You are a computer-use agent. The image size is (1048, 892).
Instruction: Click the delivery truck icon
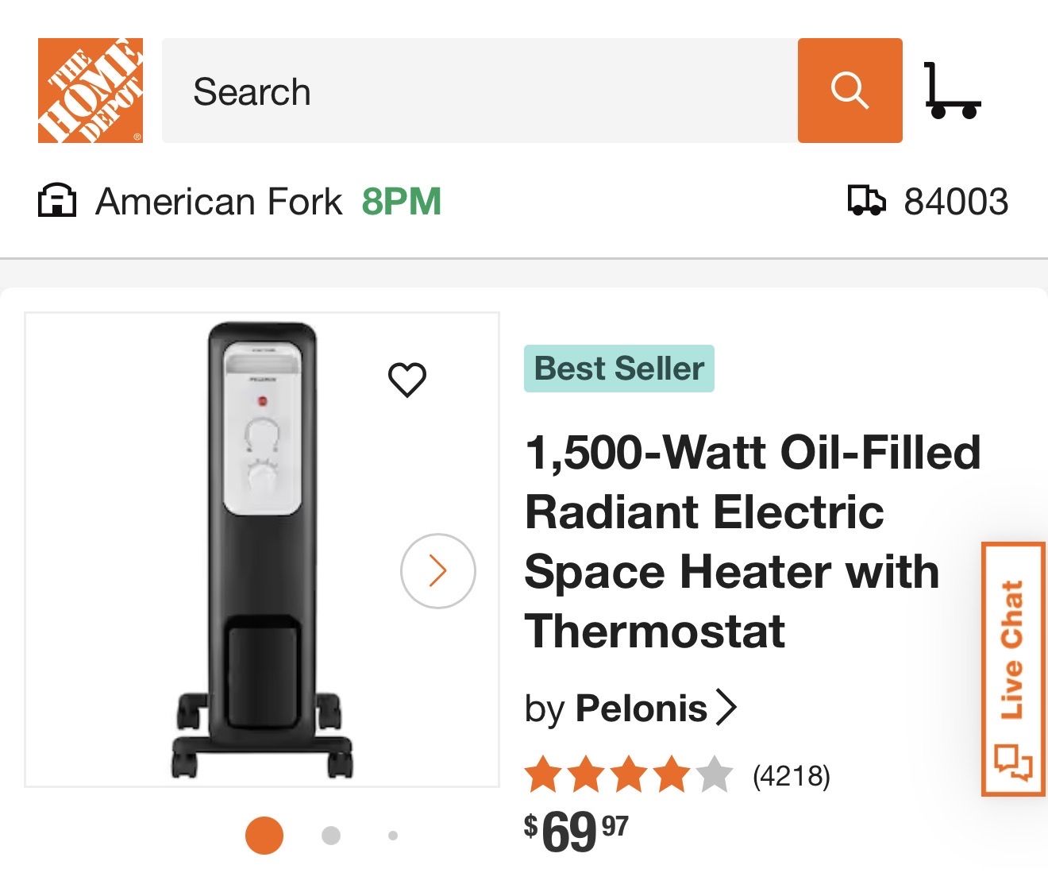click(866, 201)
